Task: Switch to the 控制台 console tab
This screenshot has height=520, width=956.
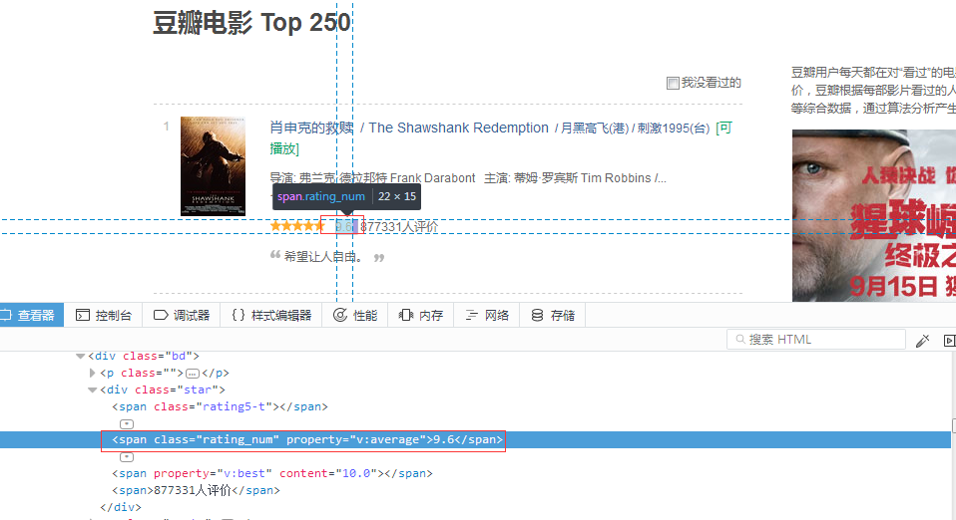Action: pos(103,315)
